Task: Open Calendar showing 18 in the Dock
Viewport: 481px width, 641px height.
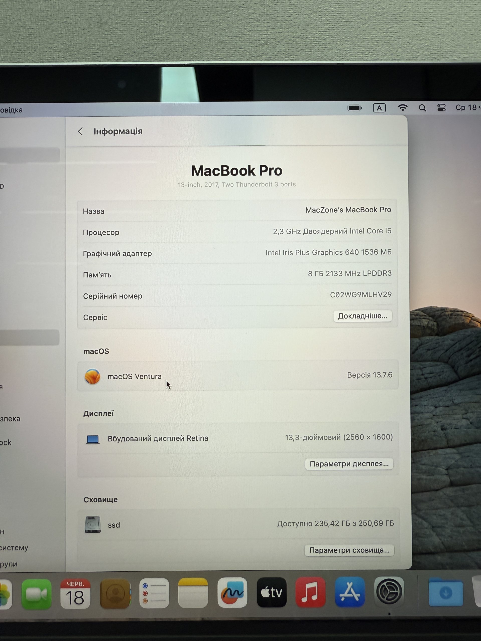Action: click(75, 593)
